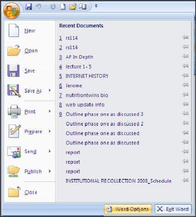
Task: Pin the INTERNET HISTORY document
Action: 185,75
